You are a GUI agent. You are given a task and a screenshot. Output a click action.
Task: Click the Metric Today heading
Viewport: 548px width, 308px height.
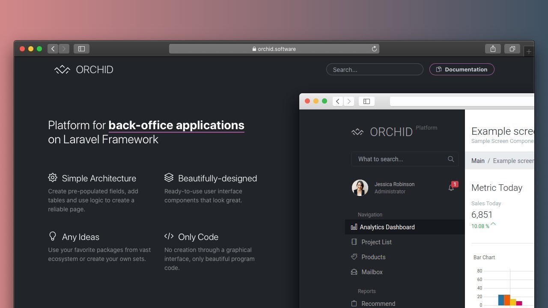pyautogui.click(x=497, y=188)
